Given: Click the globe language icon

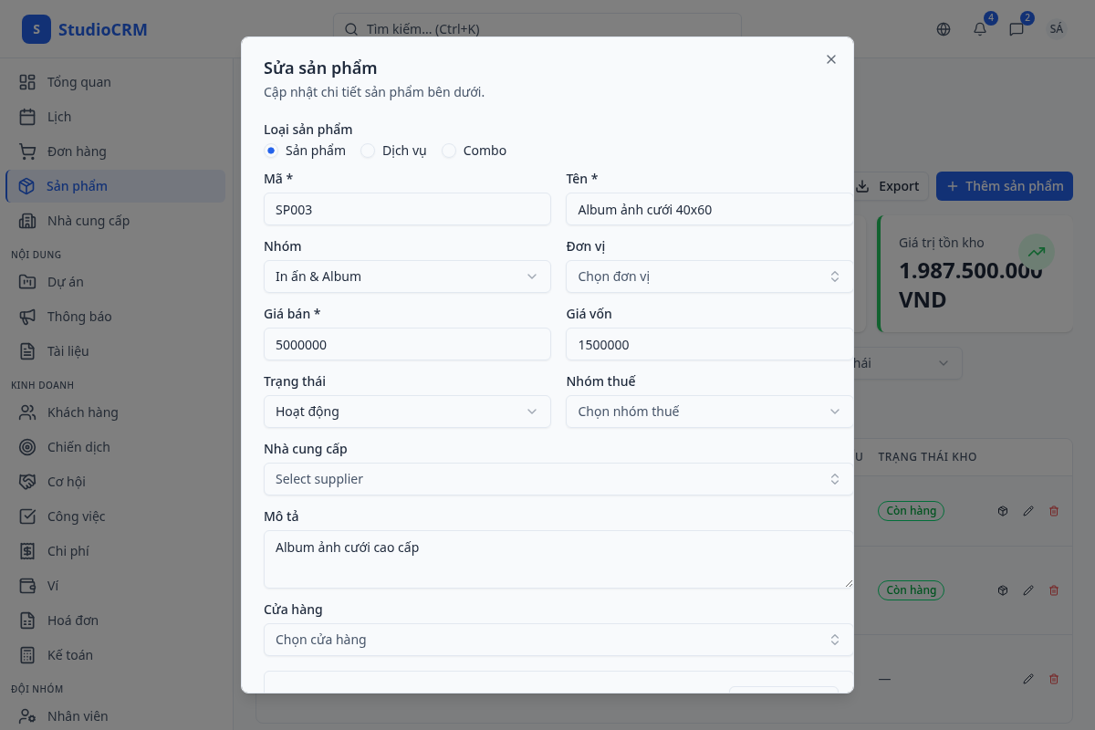Looking at the screenshot, I should (x=944, y=29).
